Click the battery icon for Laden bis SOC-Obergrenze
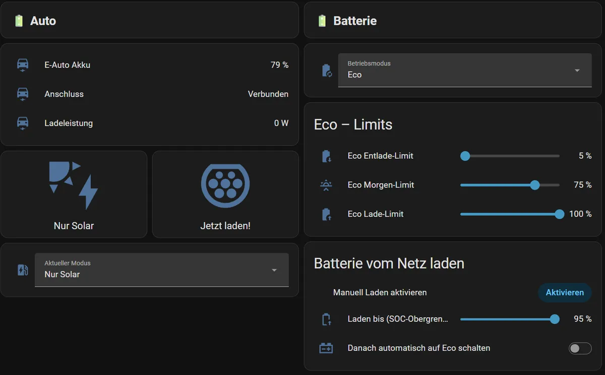 tap(327, 319)
